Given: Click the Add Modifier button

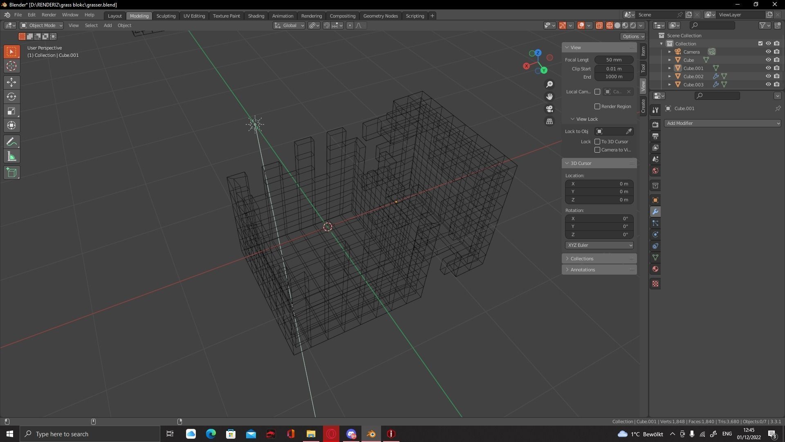Looking at the screenshot, I should pos(722,123).
